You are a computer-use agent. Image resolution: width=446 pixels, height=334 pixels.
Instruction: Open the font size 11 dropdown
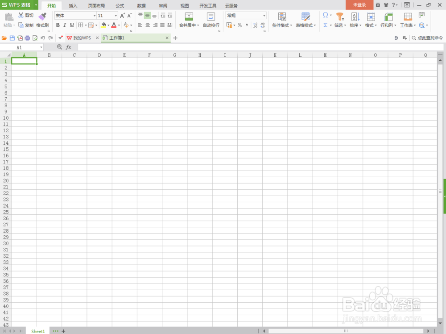click(116, 16)
